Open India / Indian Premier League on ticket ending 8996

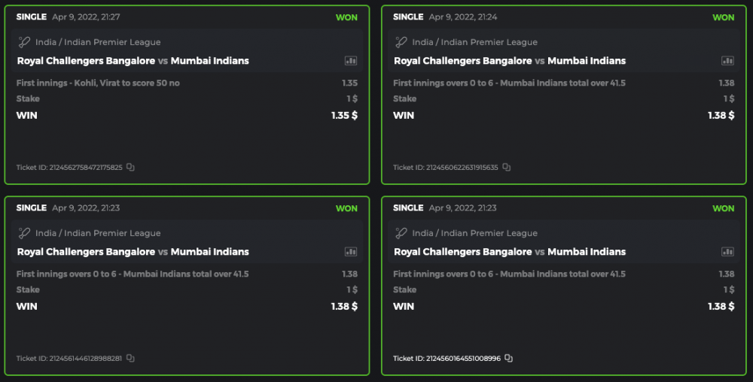point(474,234)
